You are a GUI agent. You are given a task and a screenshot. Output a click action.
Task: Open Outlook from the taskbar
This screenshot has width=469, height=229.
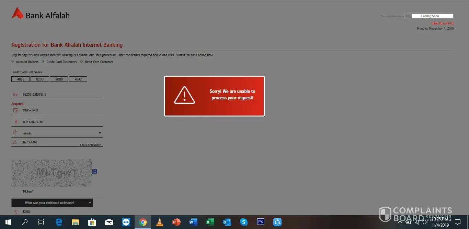click(x=227, y=222)
